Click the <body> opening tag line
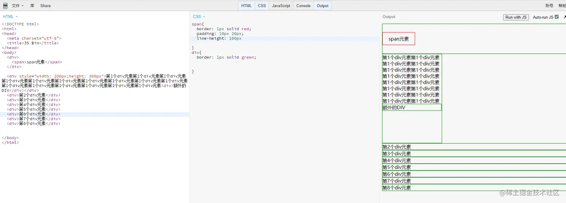The image size is (566, 203). 9,53
